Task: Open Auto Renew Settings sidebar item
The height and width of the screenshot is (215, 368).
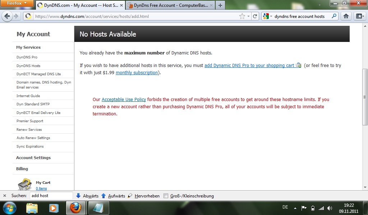Action: coord(33,138)
